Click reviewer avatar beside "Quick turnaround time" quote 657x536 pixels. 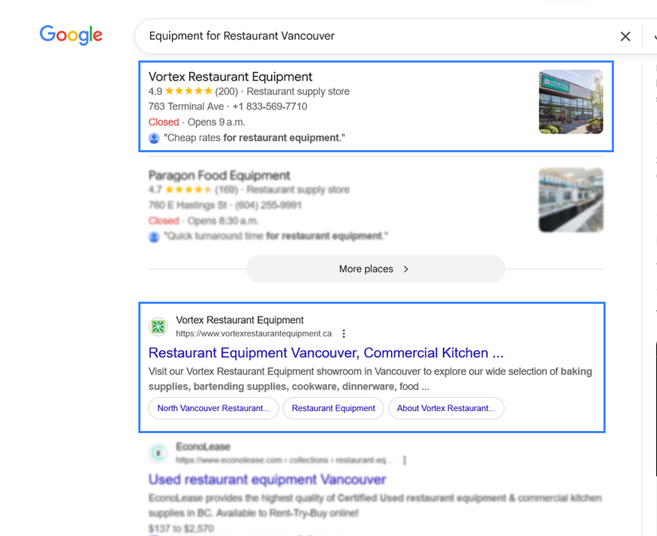pos(154,236)
